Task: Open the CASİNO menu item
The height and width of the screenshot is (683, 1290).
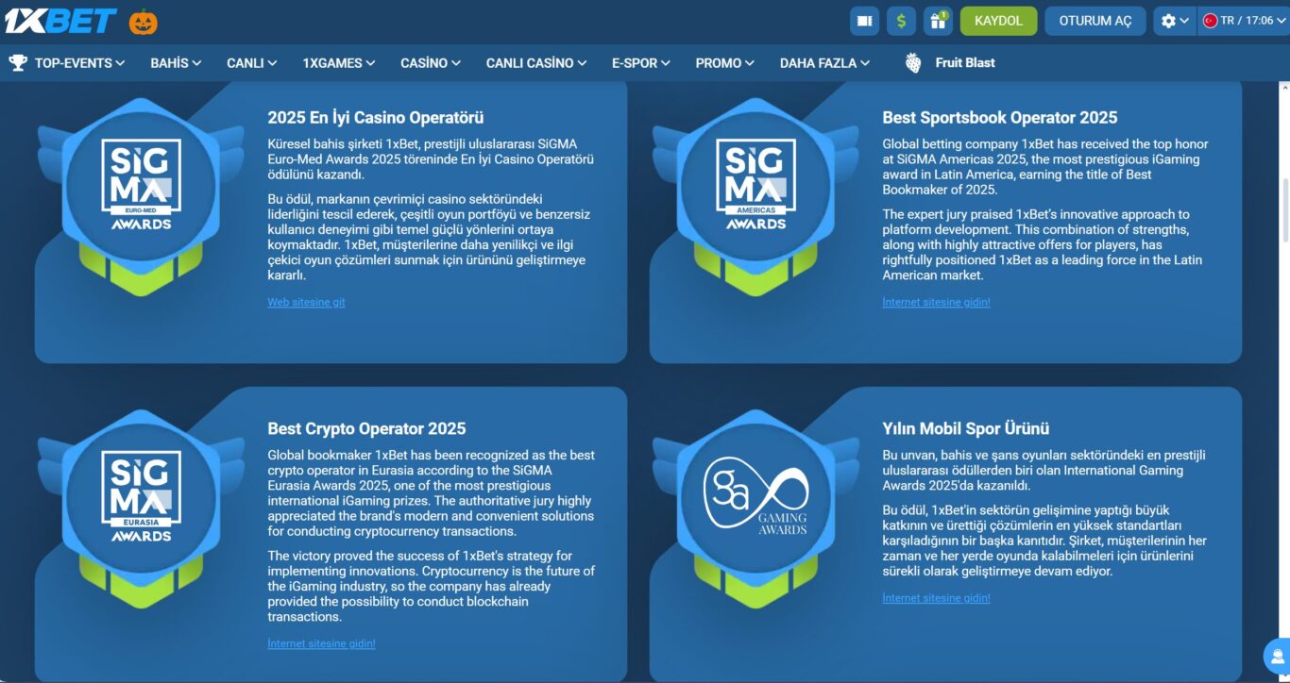Action: point(431,63)
